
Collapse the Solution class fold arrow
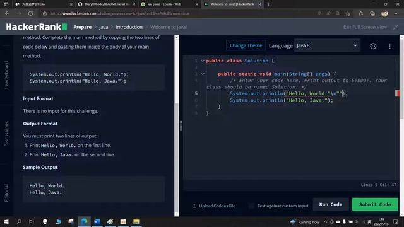203,61
